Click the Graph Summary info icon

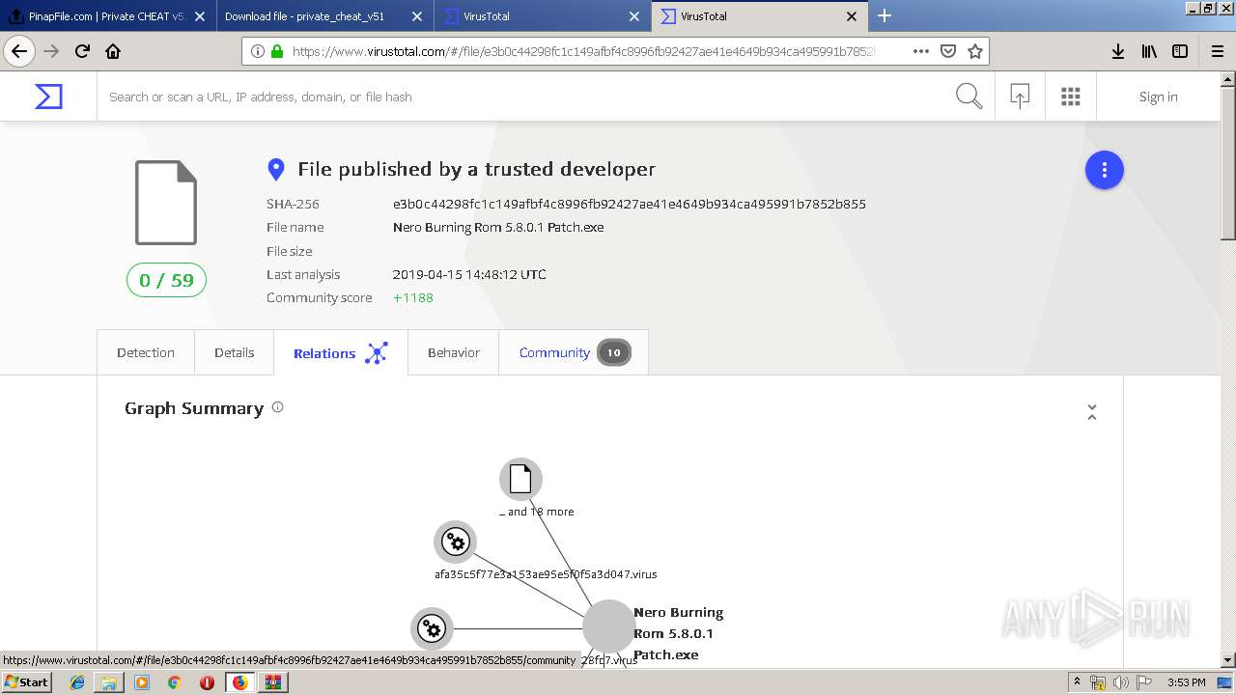[277, 407]
